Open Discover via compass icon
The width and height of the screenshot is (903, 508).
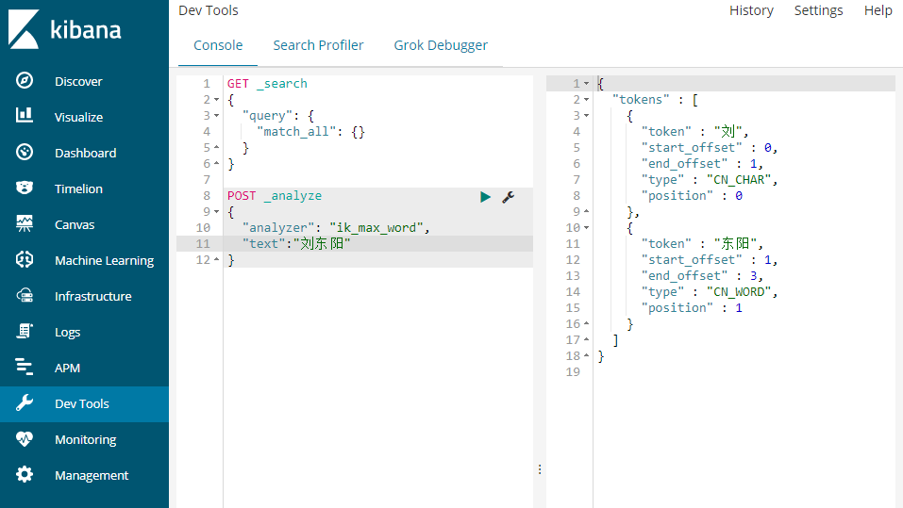pos(25,80)
